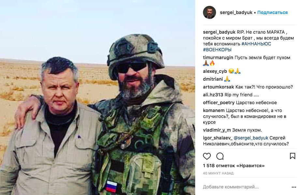
Task: Visit officer_poetry's profile
Action: (219, 103)
